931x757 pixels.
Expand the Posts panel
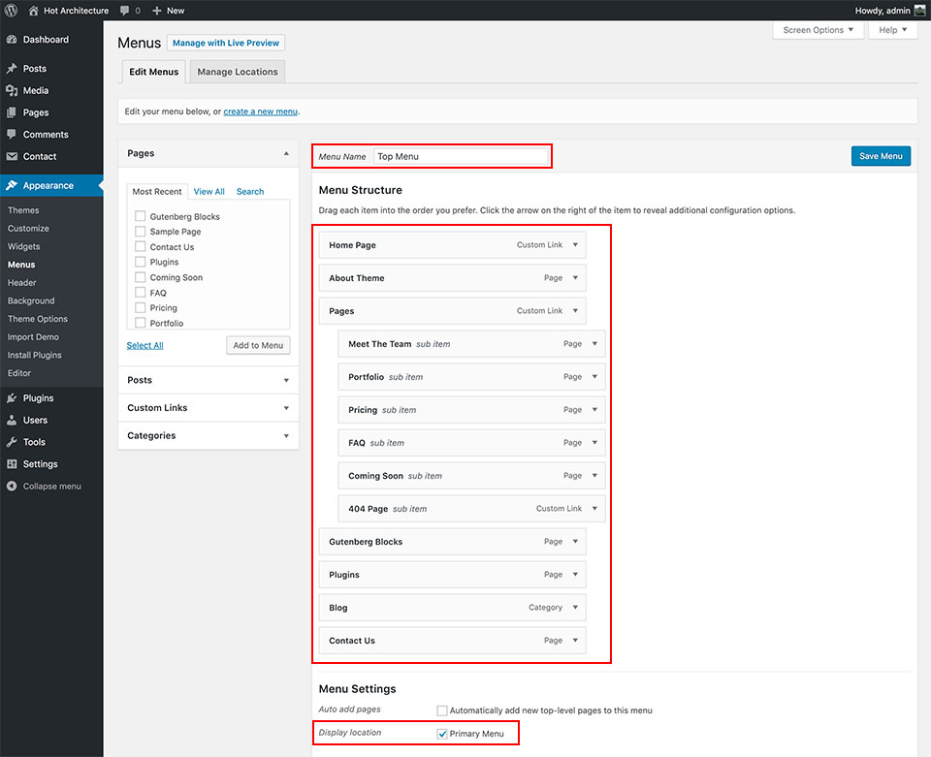[x=286, y=380]
